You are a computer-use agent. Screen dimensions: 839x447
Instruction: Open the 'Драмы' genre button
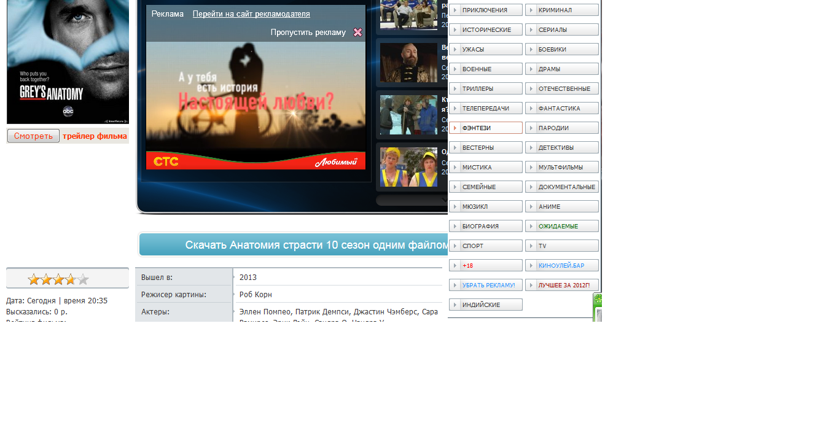(562, 69)
